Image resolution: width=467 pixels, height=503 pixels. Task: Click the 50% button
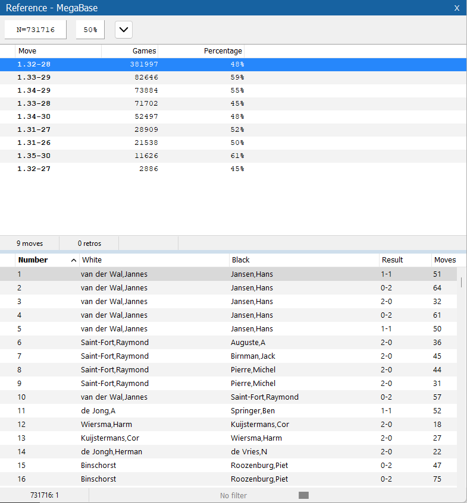pos(90,30)
